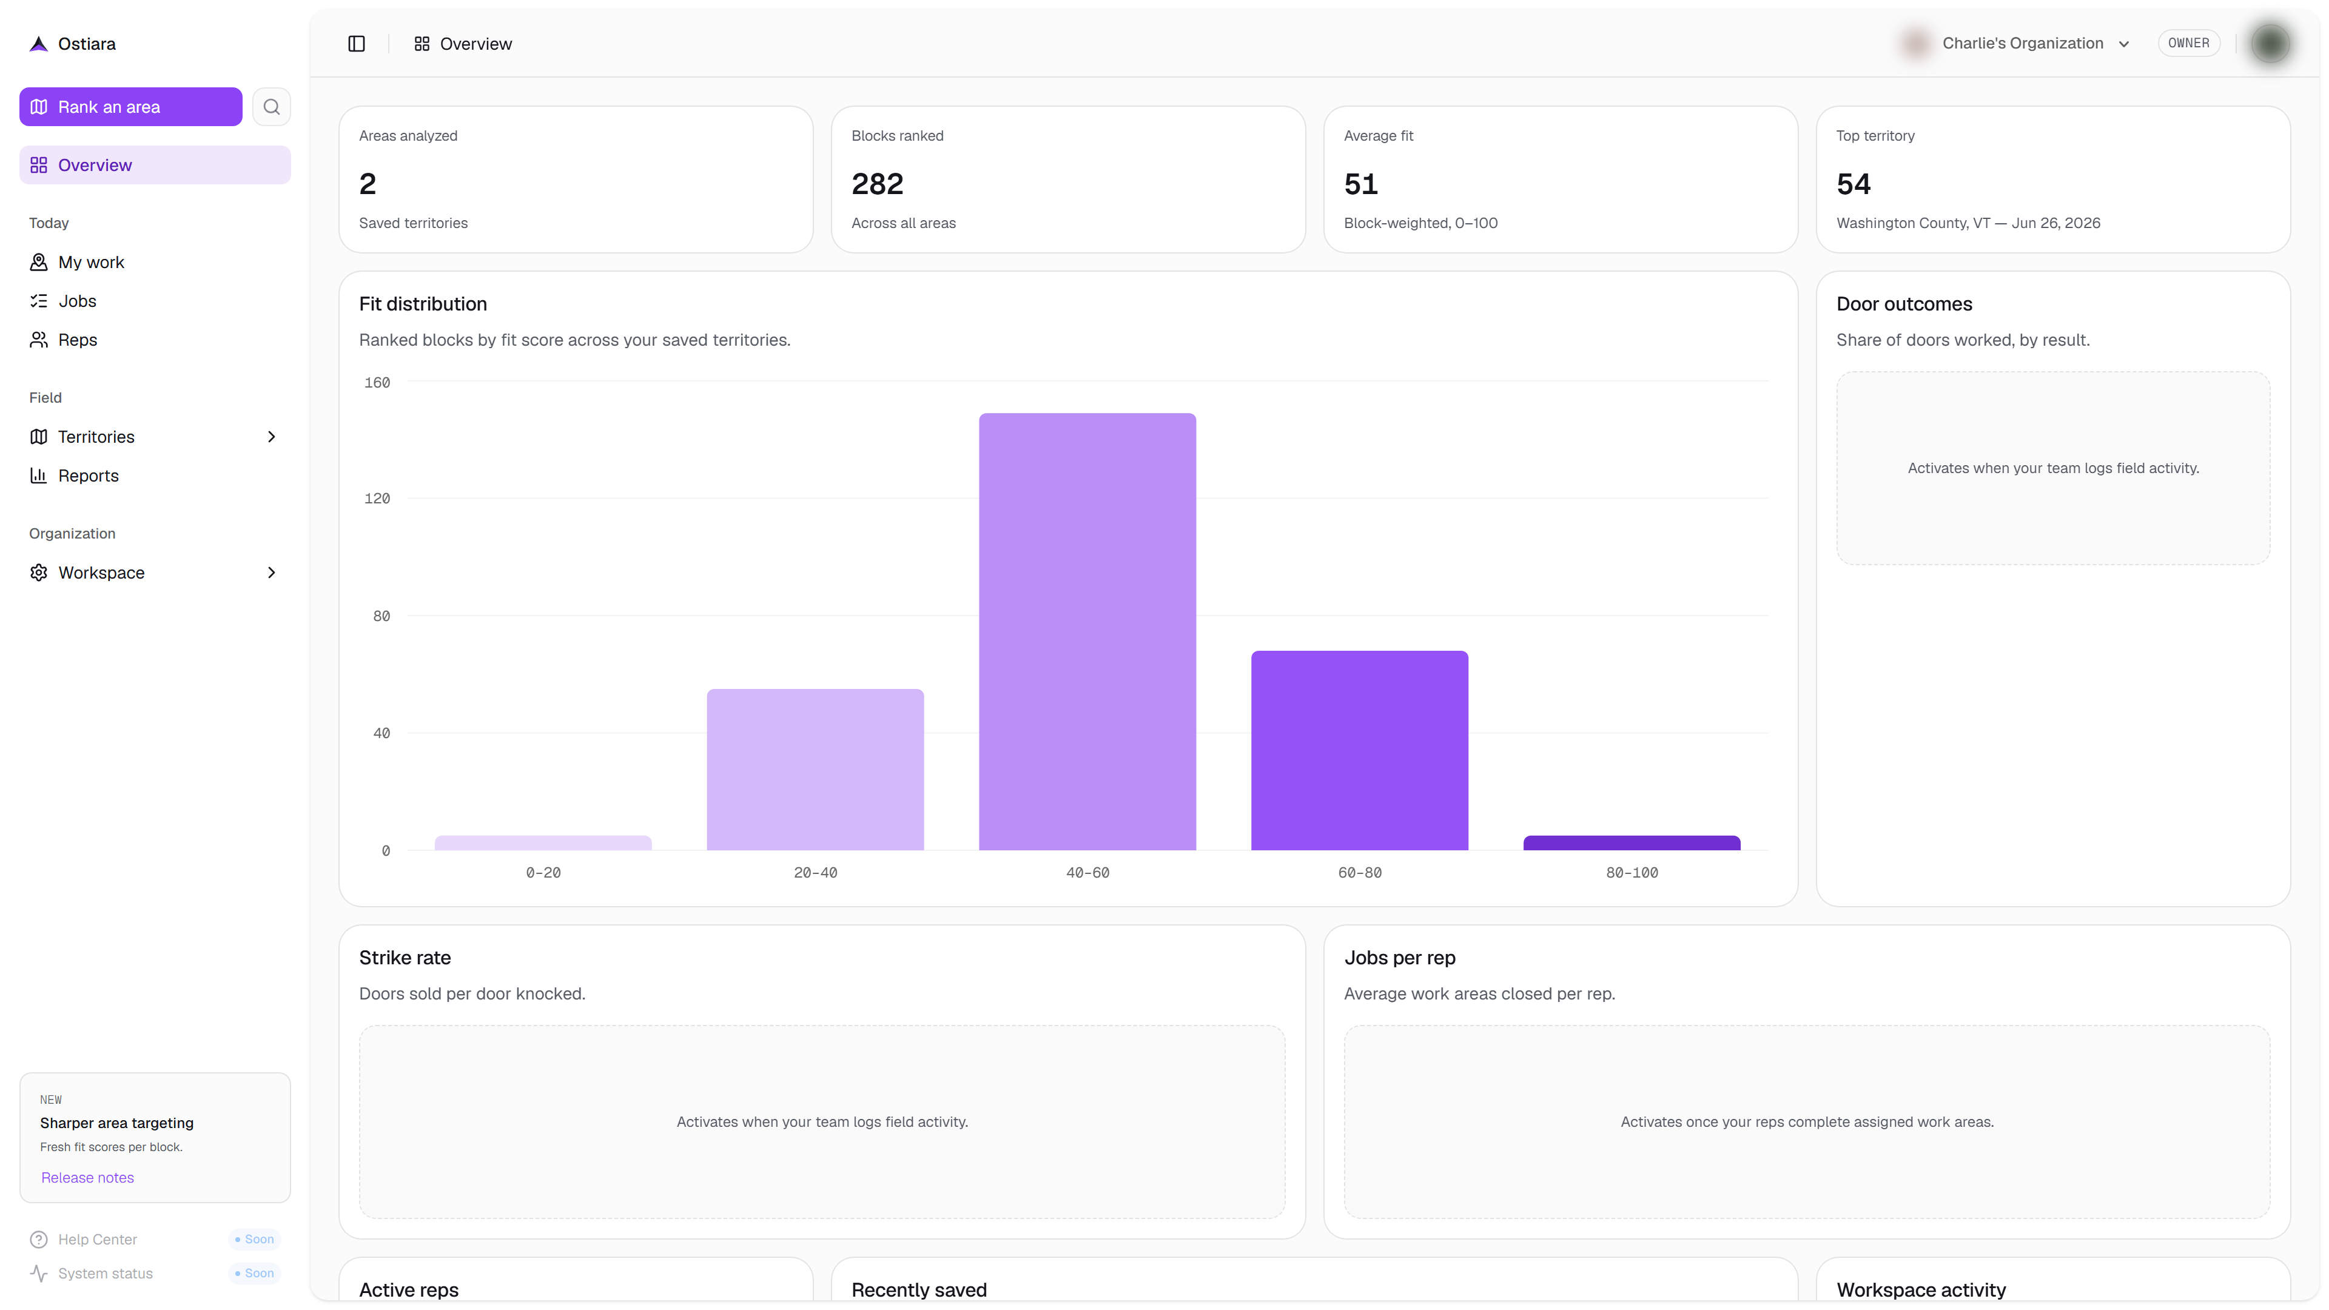Click the Soon badge beside System status
Image resolution: width=2329 pixels, height=1310 pixels.
point(254,1273)
